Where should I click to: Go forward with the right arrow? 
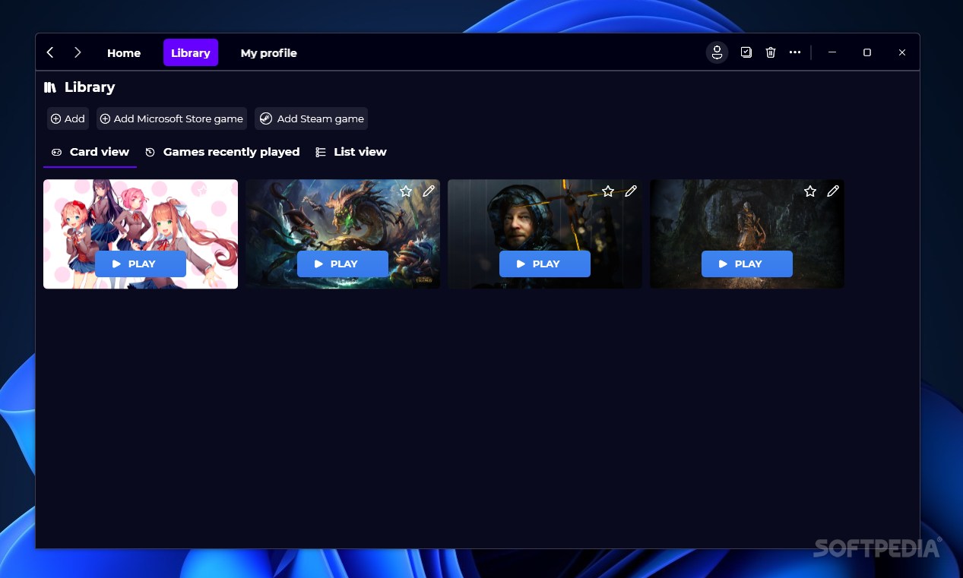[78, 52]
